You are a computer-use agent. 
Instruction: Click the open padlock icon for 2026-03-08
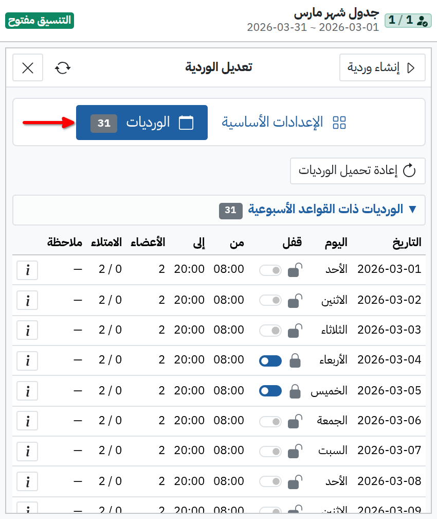pos(295,481)
